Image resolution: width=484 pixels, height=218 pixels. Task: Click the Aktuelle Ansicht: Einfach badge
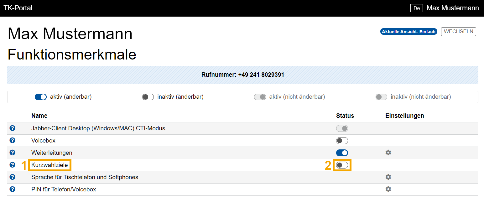(409, 32)
